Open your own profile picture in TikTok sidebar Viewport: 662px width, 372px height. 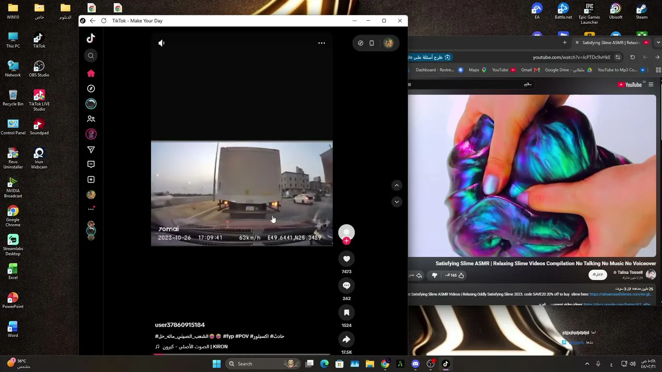[x=91, y=195]
